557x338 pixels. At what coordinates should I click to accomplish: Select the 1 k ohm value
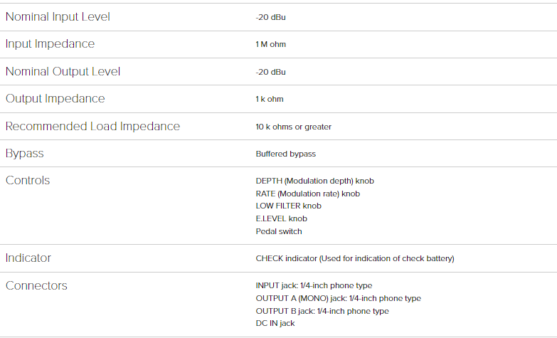pyautogui.click(x=270, y=99)
